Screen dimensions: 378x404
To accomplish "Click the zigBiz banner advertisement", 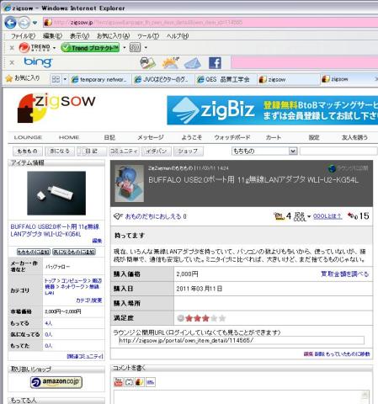I will [272, 110].
